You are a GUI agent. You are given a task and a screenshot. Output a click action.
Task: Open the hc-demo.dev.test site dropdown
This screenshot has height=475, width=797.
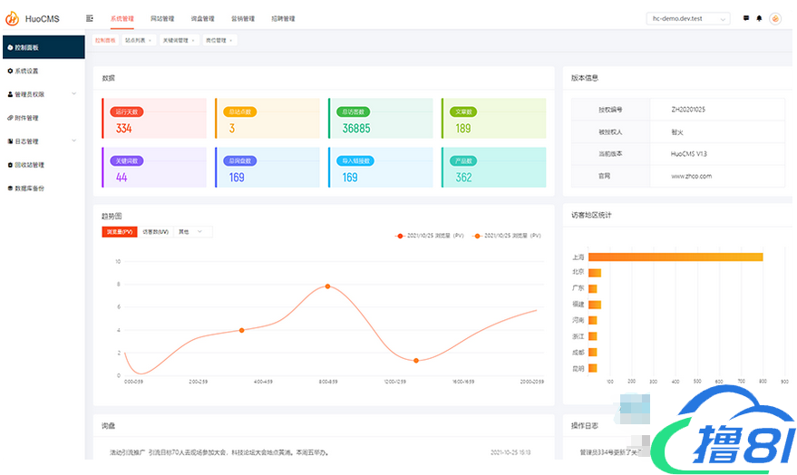click(687, 18)
